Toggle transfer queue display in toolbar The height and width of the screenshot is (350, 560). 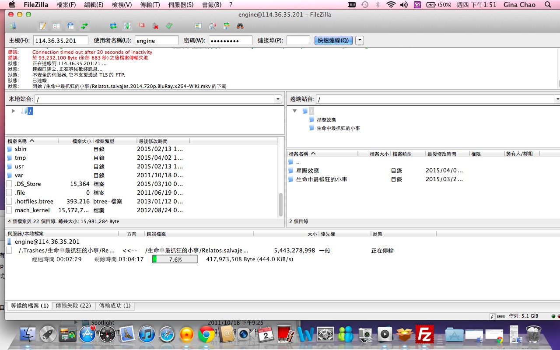84,26
